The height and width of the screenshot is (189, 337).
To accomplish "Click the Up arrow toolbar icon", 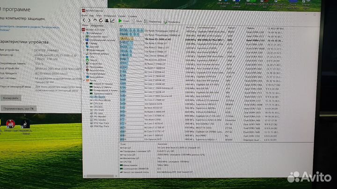I will pyautogui.click(x=95, y=21).
